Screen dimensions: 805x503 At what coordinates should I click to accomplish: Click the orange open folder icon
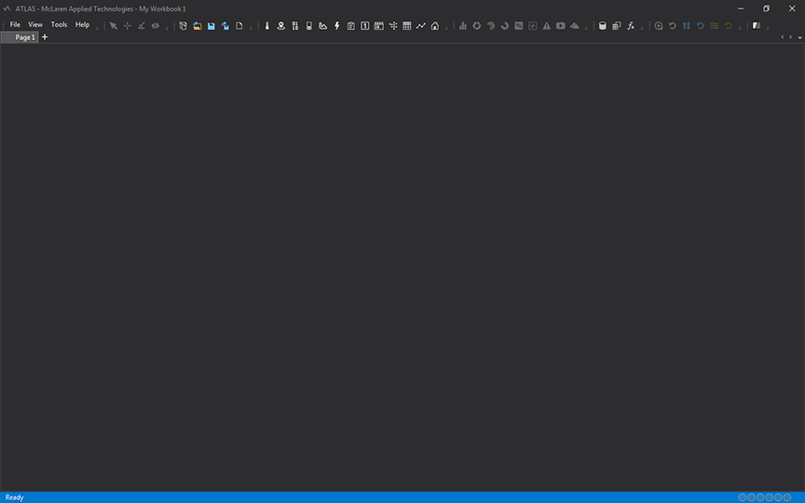198,25
